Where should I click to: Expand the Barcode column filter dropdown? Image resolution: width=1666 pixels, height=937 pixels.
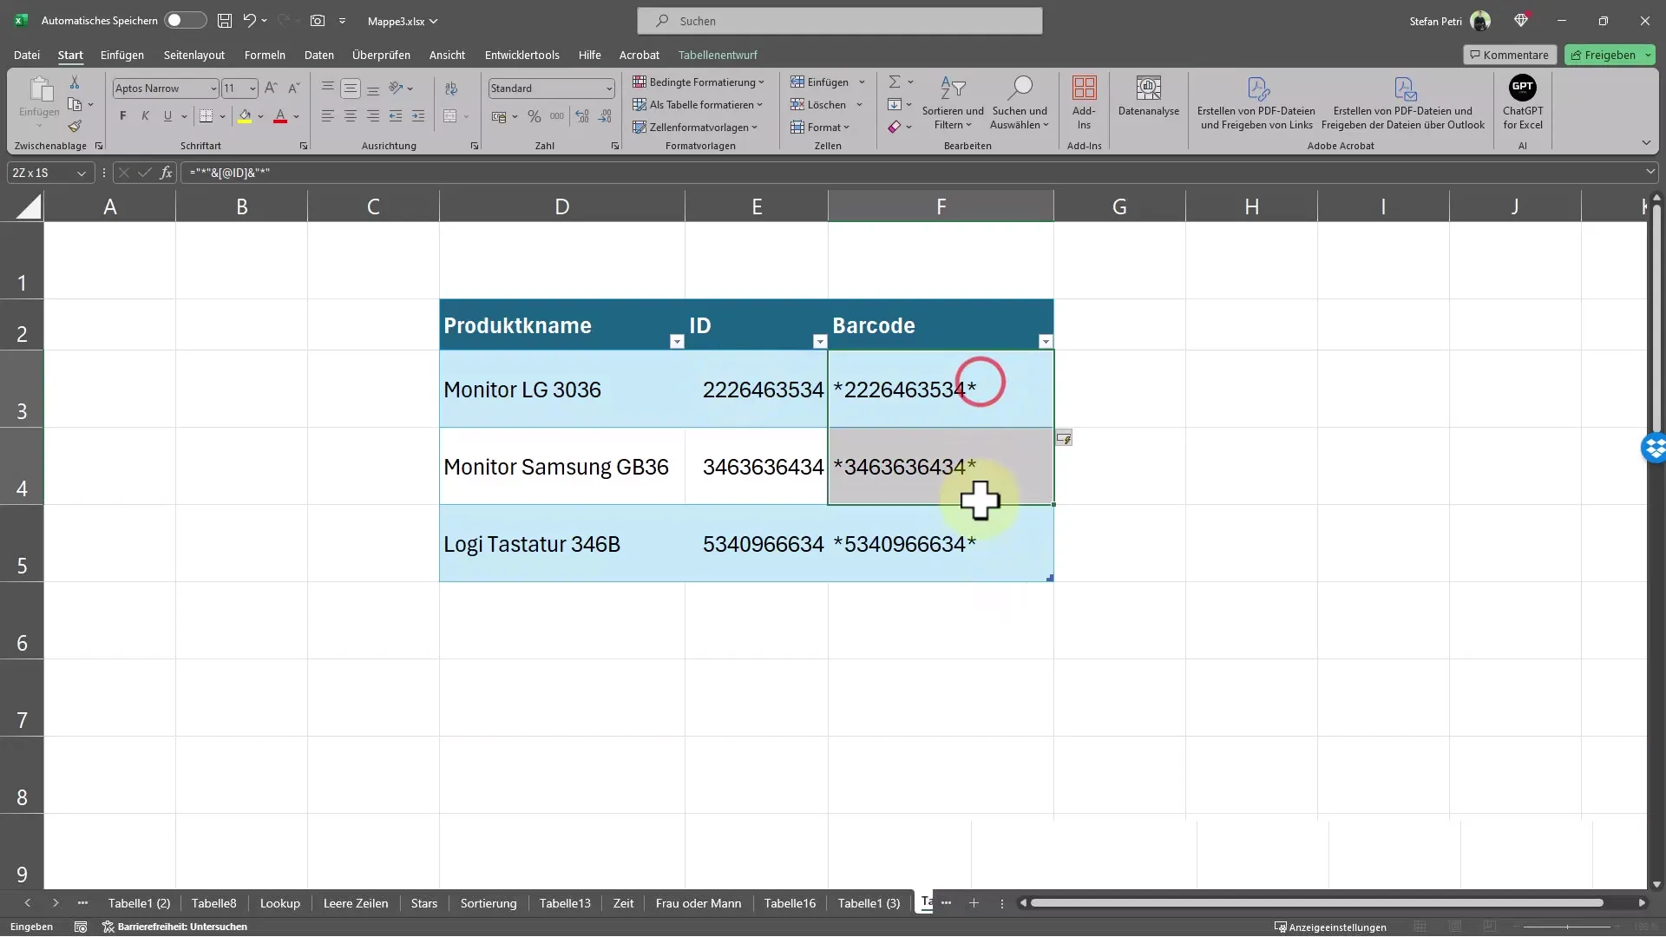coord(1046,341)
